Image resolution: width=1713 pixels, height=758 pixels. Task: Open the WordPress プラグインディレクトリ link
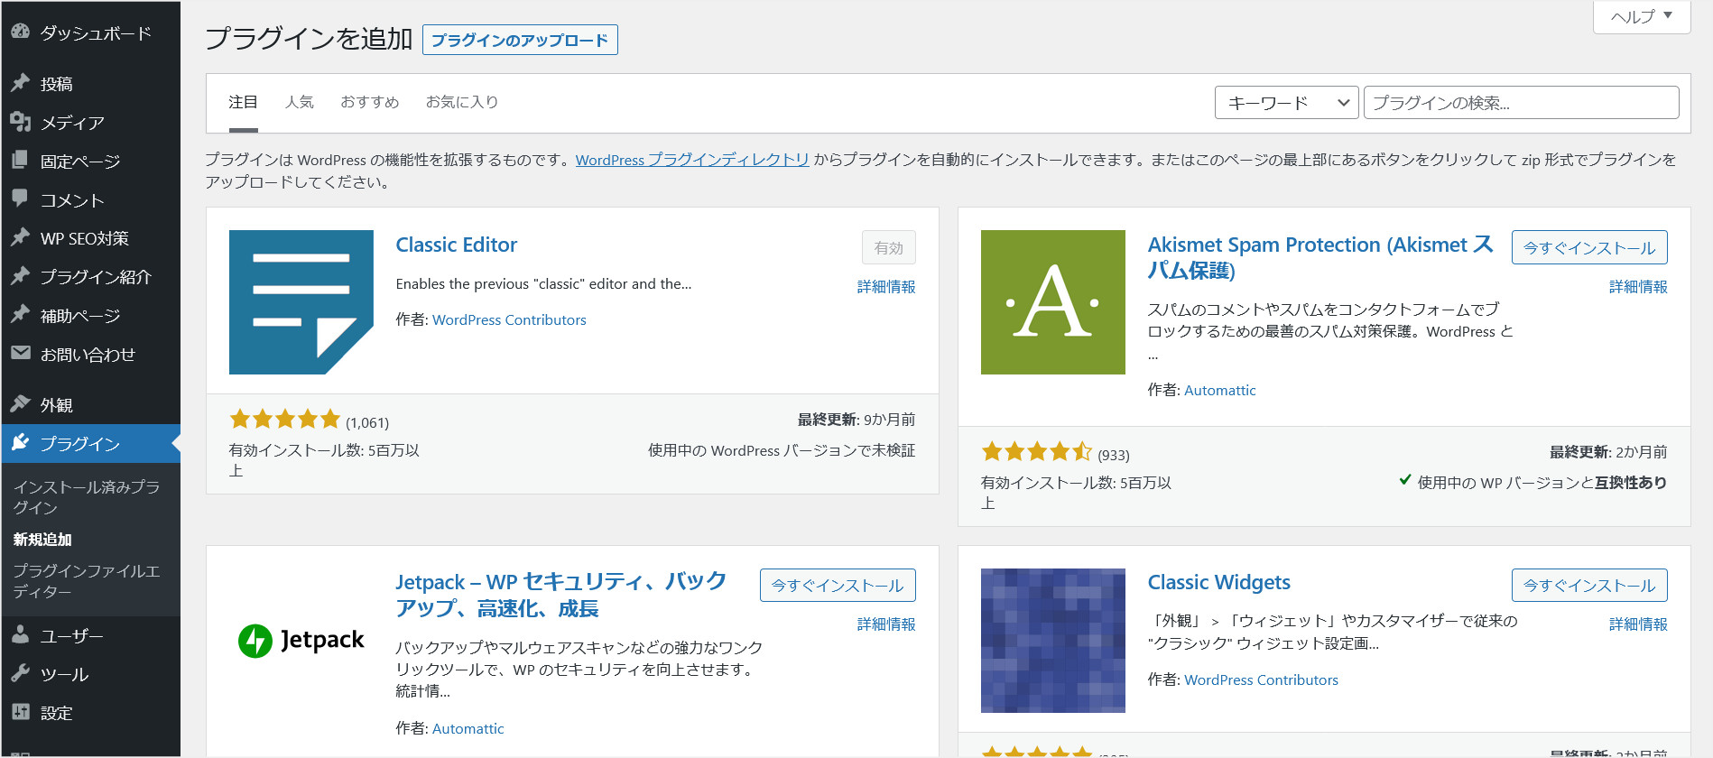[691, 160]
